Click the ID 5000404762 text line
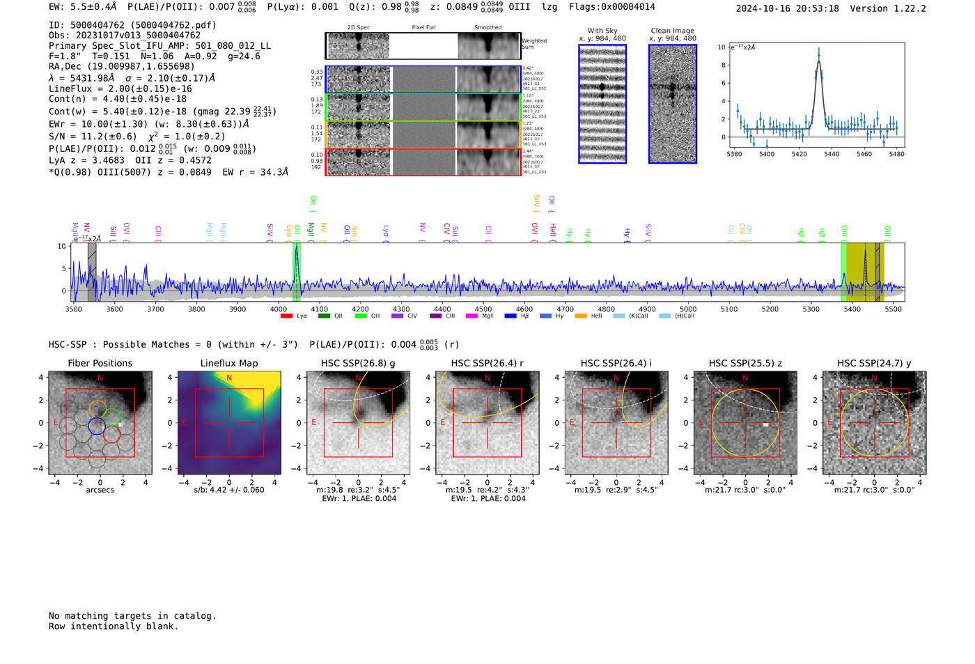The width and height of the screenshot is (975, 664). 132,25
